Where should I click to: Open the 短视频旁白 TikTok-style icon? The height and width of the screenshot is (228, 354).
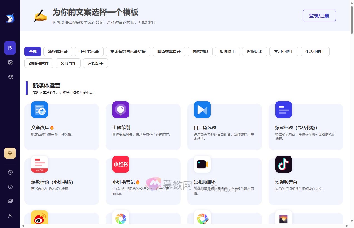pos(283,164)
